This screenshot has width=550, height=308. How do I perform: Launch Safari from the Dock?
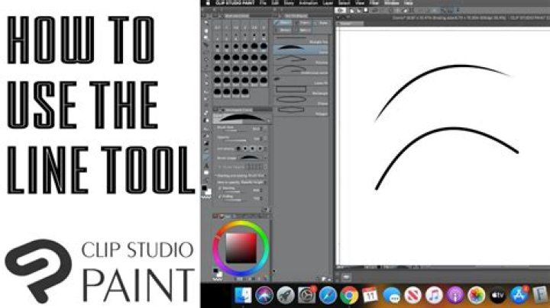click(328, 294)
